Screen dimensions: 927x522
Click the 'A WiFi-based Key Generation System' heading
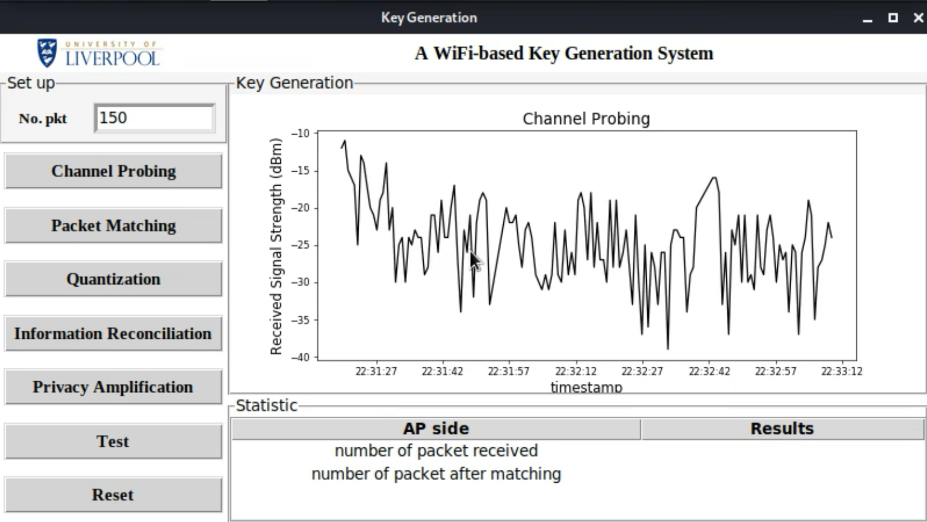point(564,53)
